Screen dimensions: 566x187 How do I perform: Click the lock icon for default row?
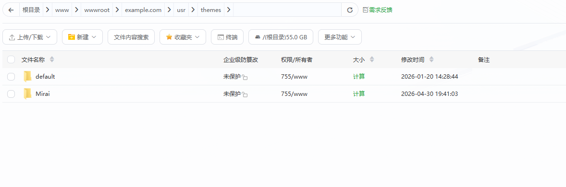pos(245,77)
